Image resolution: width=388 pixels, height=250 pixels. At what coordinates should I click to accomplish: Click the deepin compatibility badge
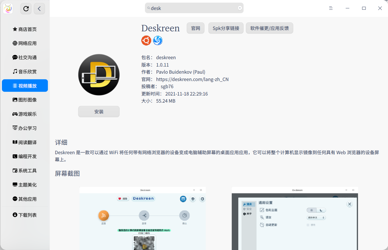(x=158, y=41)
